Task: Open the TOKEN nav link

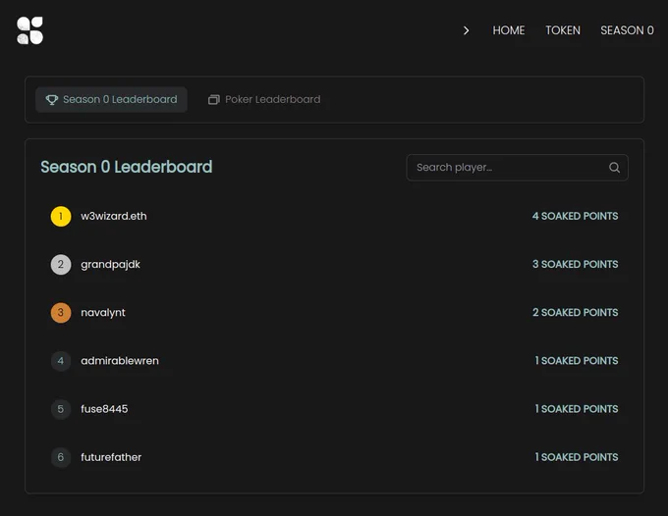Action: pos(563,30)
